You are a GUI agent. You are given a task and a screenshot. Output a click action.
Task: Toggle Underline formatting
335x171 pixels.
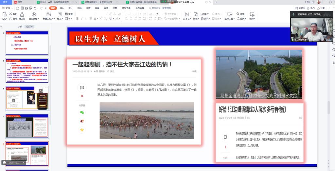coord(86,19)
